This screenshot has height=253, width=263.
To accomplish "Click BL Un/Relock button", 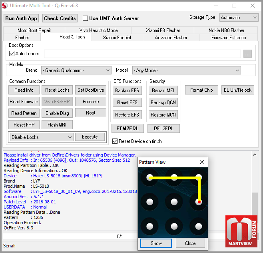I will click(238, 90).
